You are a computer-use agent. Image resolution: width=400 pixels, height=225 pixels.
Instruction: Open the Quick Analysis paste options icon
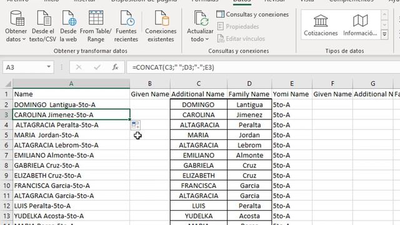pos(136,125)
